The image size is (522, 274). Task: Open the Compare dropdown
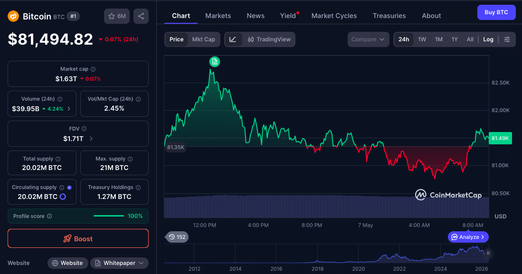pyautogui.click(x=368, y=39)
